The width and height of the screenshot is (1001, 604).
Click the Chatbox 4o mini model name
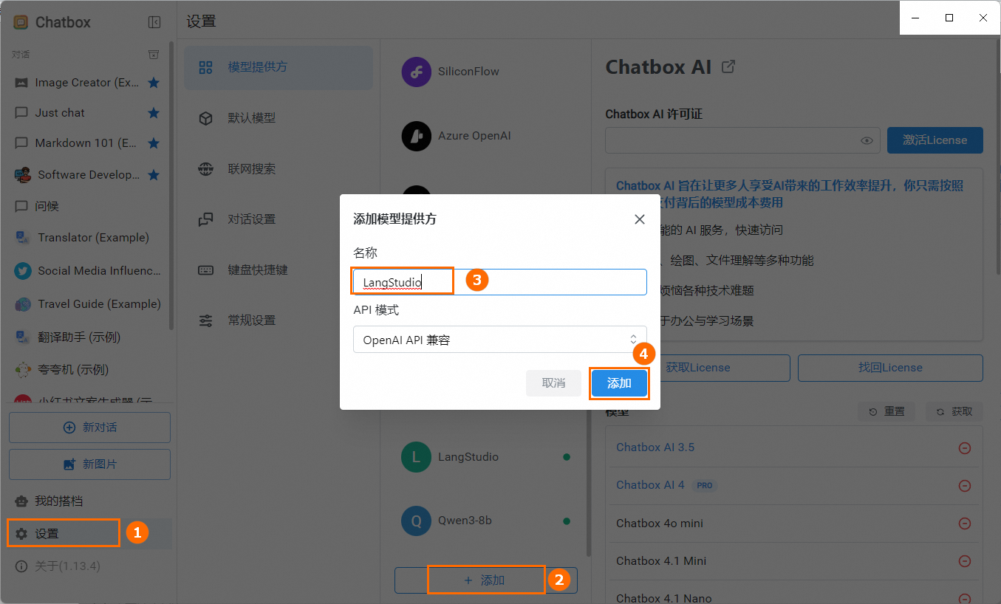point(660,524)
